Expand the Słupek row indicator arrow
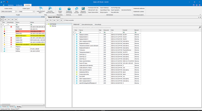Image resolution: width=202 pixels, height=111 pixels. (1, 27)
